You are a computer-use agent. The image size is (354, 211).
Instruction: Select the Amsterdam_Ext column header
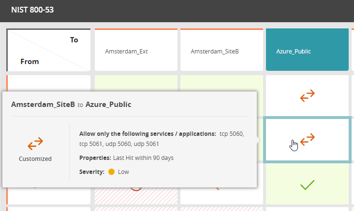(136, 51)
